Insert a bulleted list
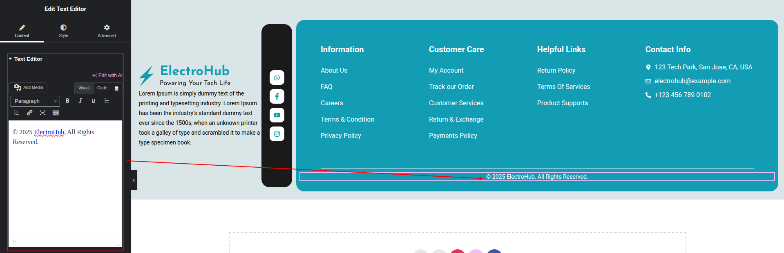Image resolution: width=784 pixels, height=253 pixels. point(107,101)
